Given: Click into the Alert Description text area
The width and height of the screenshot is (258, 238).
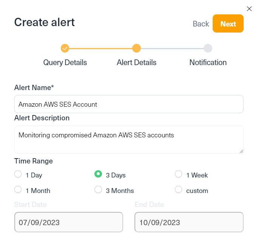Looking at the screenshot, I should click(x=129, y=140).
